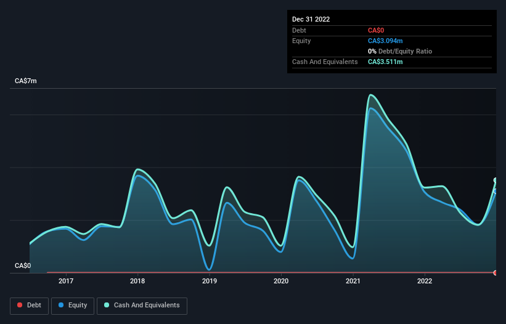Click the 2021 x-axis label
Screen dimensions: 506x324
[353, 281]
